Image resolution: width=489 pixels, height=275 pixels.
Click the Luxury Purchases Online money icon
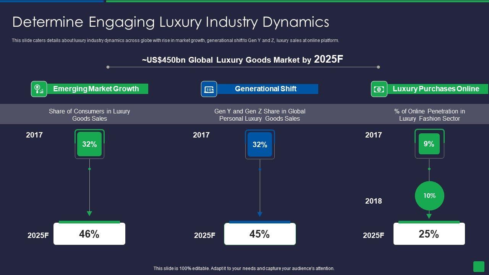pos(379,89)
